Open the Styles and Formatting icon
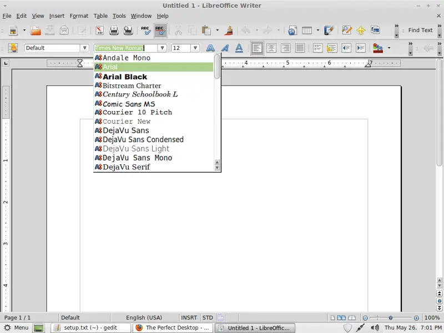This screenshot has height=333, width=444. [x=13, y=48]
